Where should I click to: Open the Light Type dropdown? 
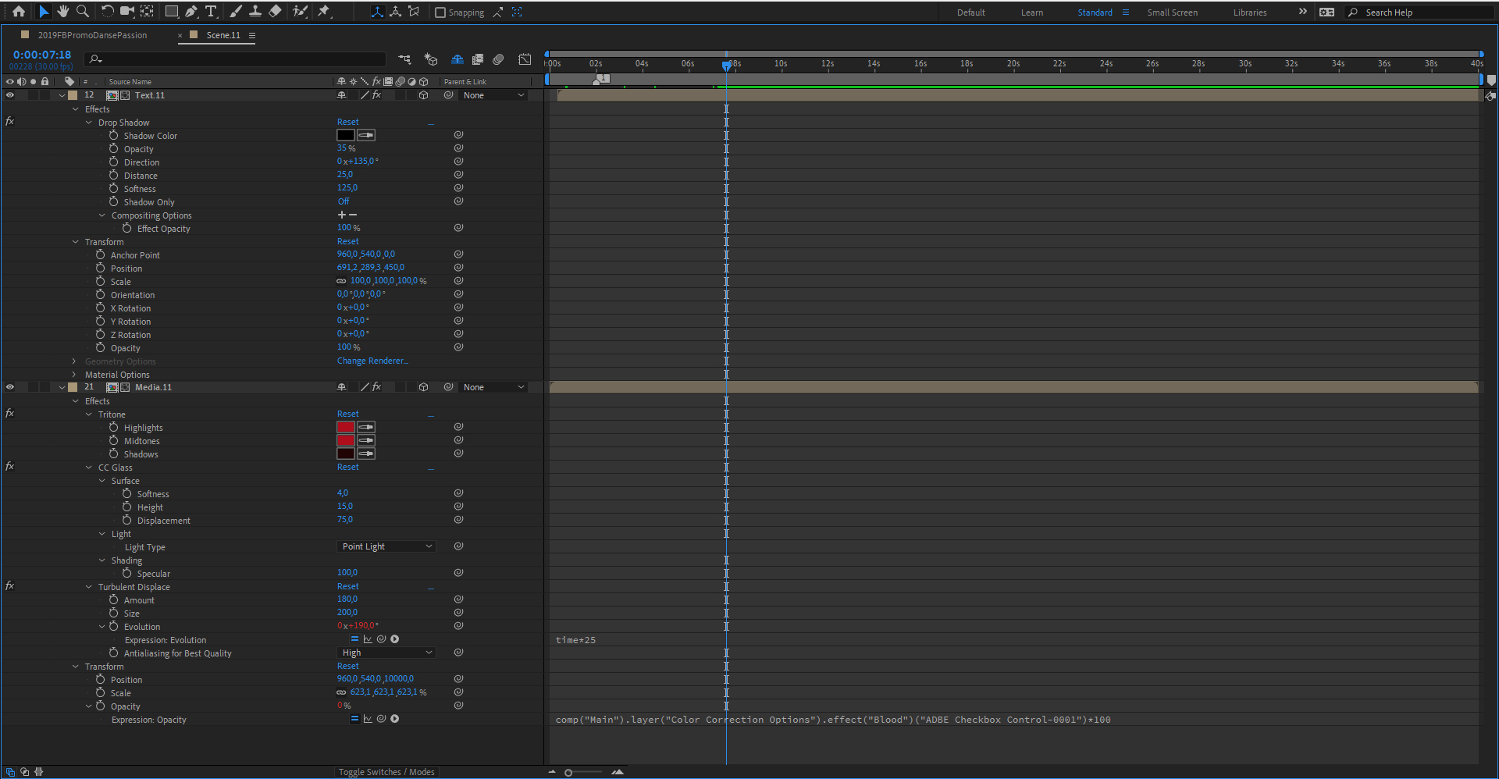[386, 546]
